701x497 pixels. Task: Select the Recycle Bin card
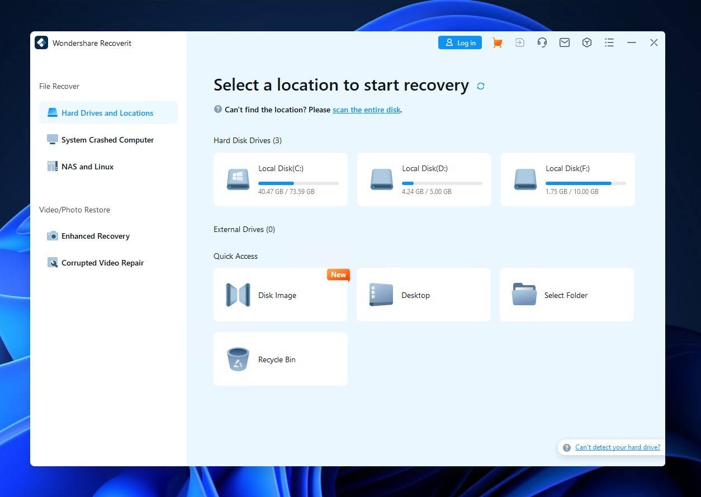pyautogui.click(x=281, y=359)
